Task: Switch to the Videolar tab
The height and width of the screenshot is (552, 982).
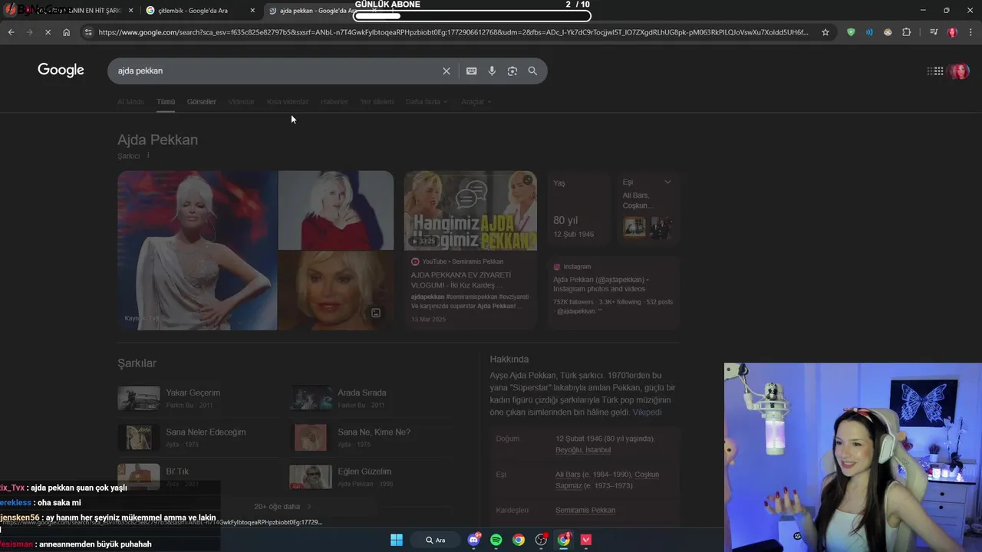Action: pos(242,102)
